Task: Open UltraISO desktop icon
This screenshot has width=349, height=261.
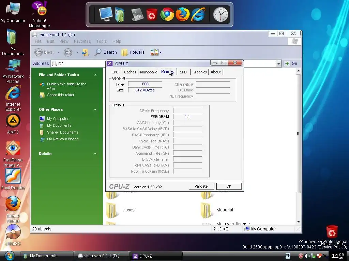Action: 13,235
